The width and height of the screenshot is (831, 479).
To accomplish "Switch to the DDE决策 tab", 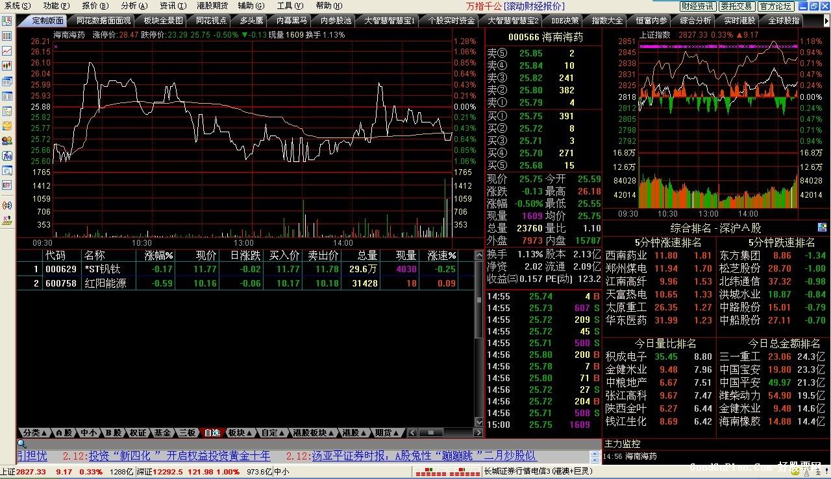I will (565, 21).
